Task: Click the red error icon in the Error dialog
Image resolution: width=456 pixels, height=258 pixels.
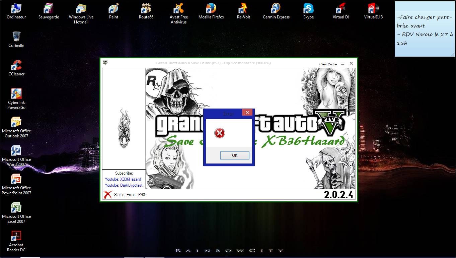Action: (x=220, y=133)
